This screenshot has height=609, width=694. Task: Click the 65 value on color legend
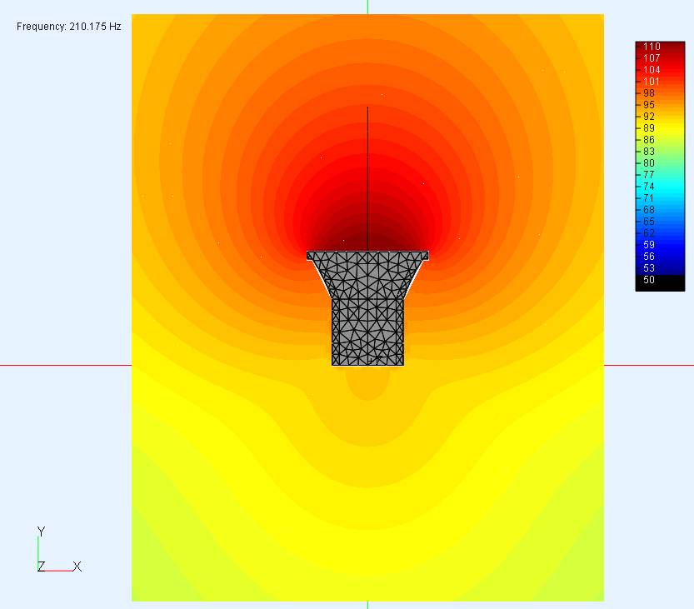(649, 222)
